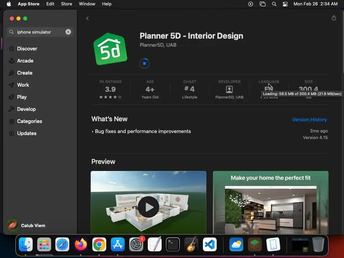Image resolution: width=344 pixels, height=258 pixels.
Task: Click the Arcade joystick icon
Action: point(11,60)
